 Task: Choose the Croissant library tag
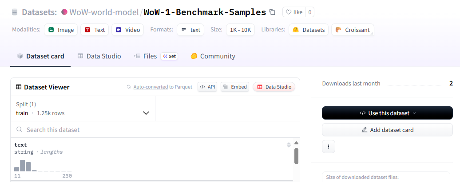tap(353, 30)
